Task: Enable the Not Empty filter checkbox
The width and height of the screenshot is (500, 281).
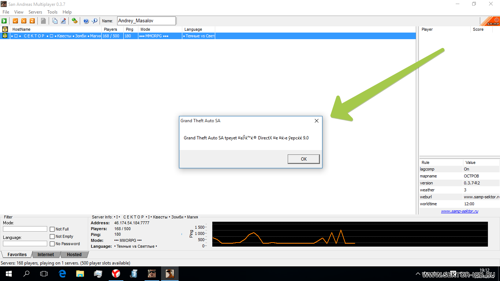Action: [52, 236]
